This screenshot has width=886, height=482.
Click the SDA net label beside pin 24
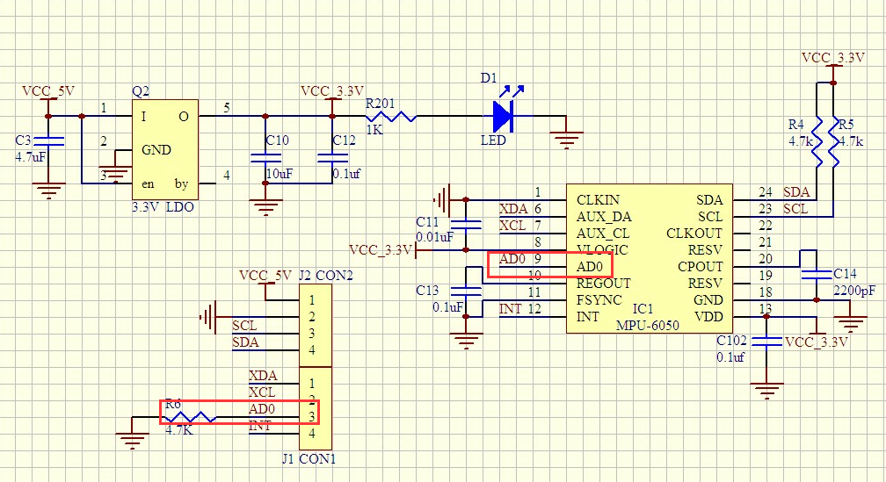pyautogui.click(x=796, y=192)
